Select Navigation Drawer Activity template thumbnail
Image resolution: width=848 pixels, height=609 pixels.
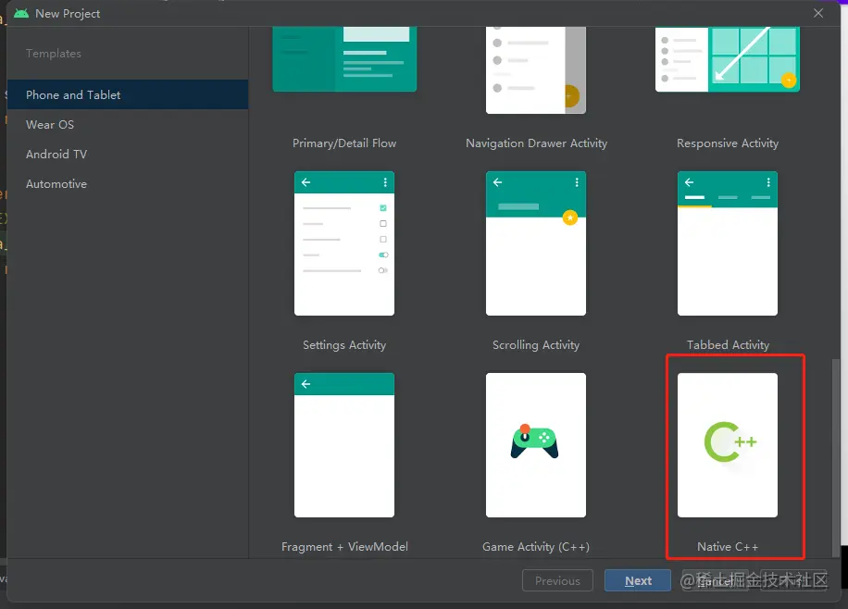536,70
